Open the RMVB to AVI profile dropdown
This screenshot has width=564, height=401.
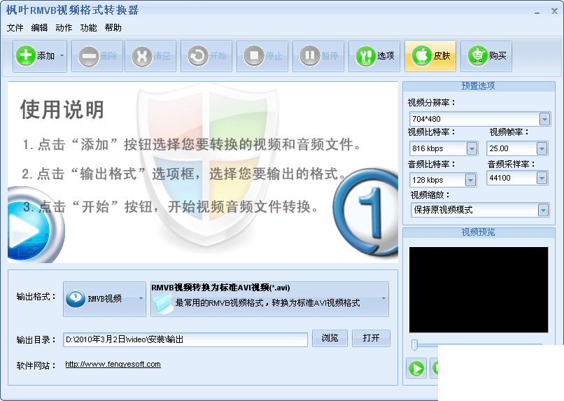coord(269,299)
